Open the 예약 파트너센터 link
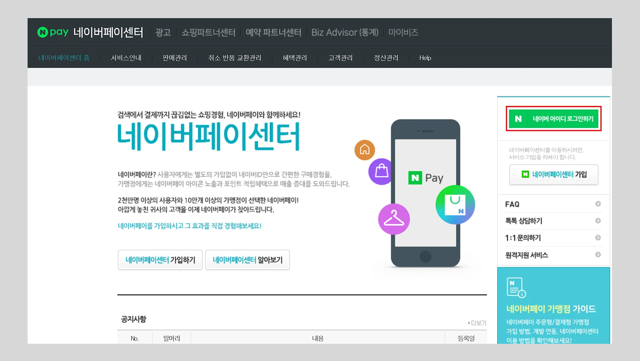 pos(273,33)
